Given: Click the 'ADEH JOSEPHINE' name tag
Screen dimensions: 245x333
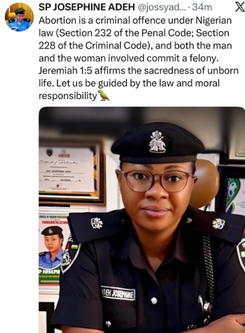Looking at the screenshot, I should click(x=118, y=293).
